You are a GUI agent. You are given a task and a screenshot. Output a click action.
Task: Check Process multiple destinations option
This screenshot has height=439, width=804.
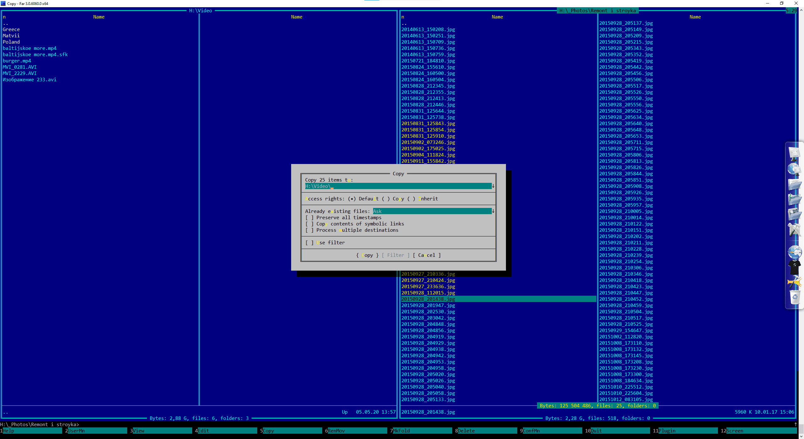point(309,230)
